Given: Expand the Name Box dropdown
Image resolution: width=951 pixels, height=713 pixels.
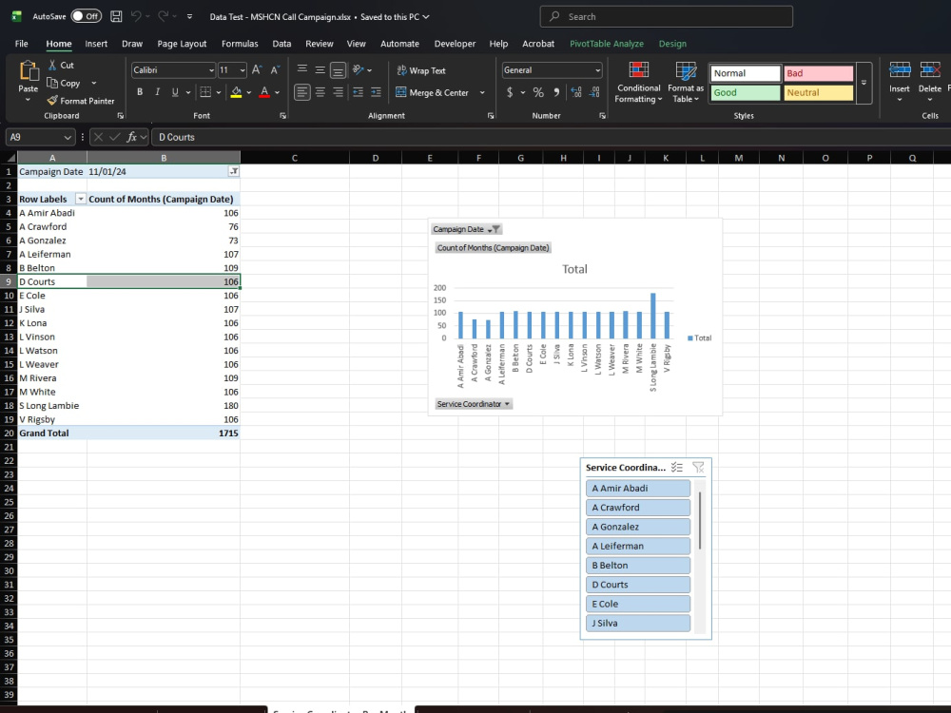Looking at the screenshot, I should point(68,137).
